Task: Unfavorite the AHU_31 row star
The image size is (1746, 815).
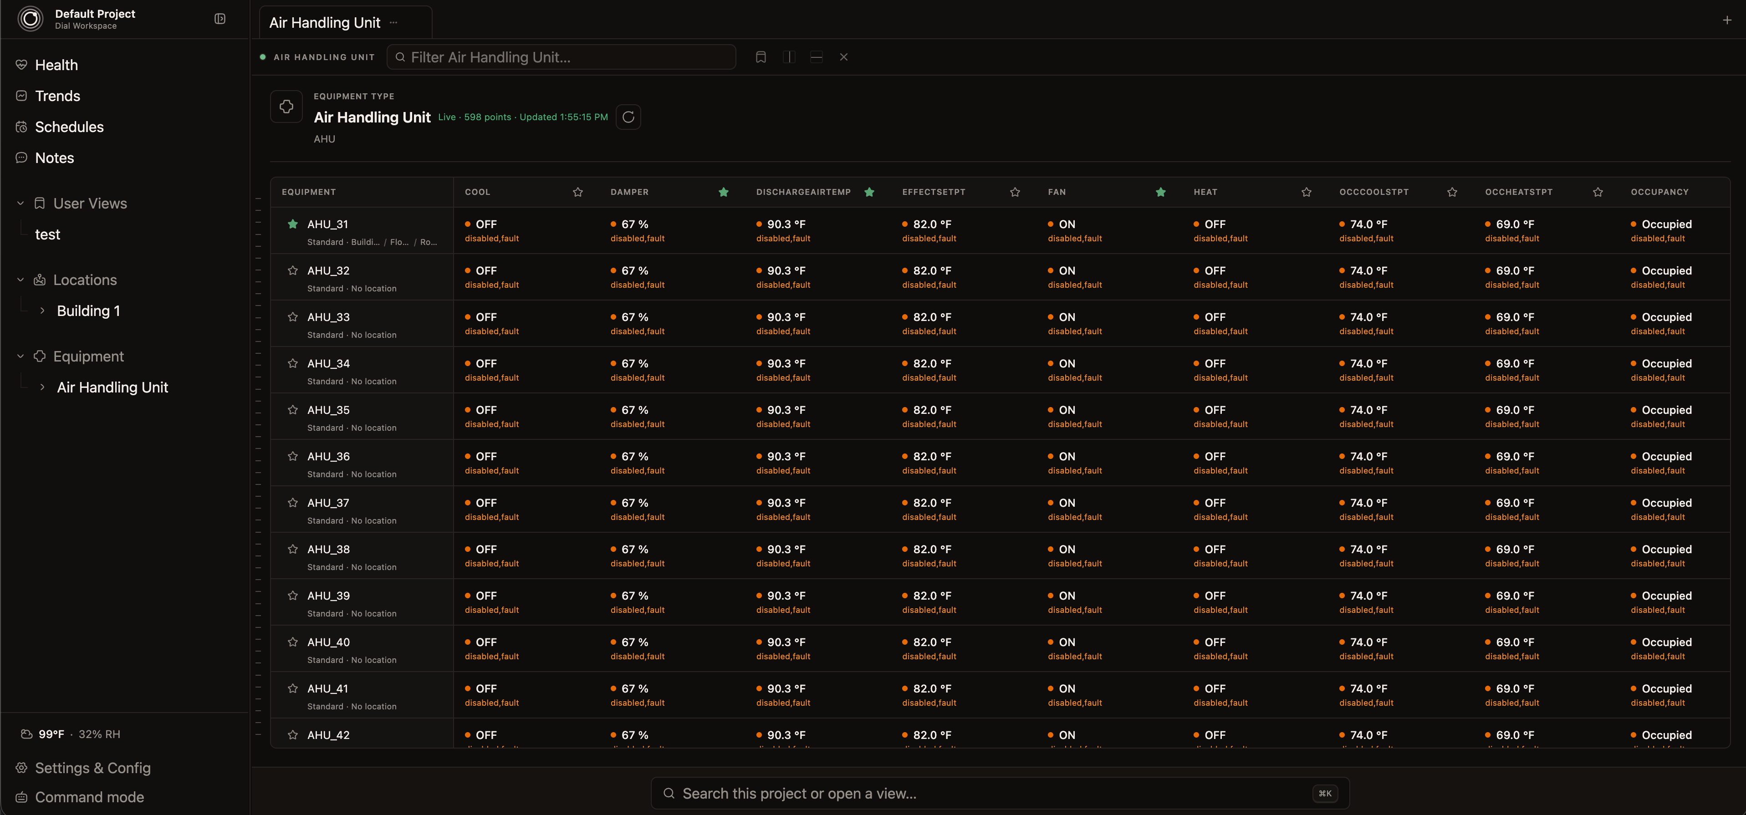Action: point(293,224)
